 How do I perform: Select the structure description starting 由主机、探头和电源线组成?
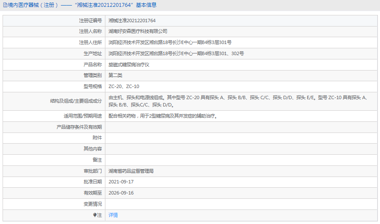238,101
